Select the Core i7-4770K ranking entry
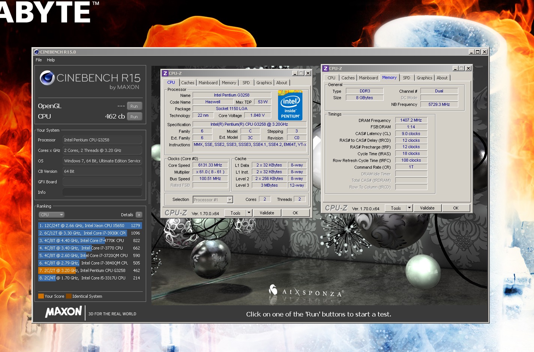The height and width of the screenshot is (352, 534). (x=90, y=241)
